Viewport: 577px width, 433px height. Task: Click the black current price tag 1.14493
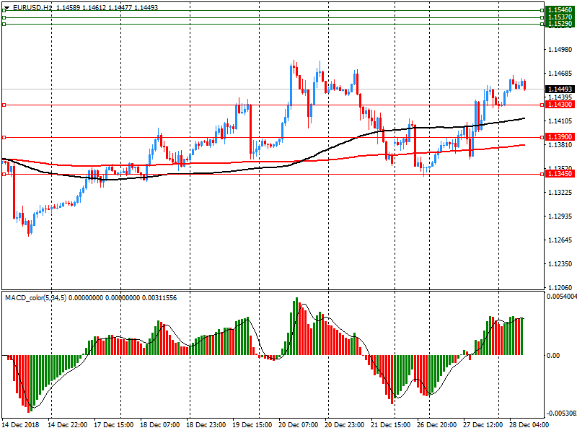pyautogui.click(x=559, y=89)
